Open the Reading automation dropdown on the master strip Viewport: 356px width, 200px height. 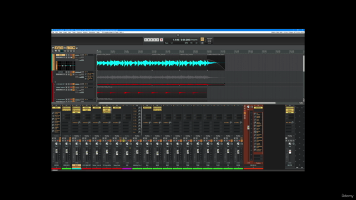pos(290,136)
